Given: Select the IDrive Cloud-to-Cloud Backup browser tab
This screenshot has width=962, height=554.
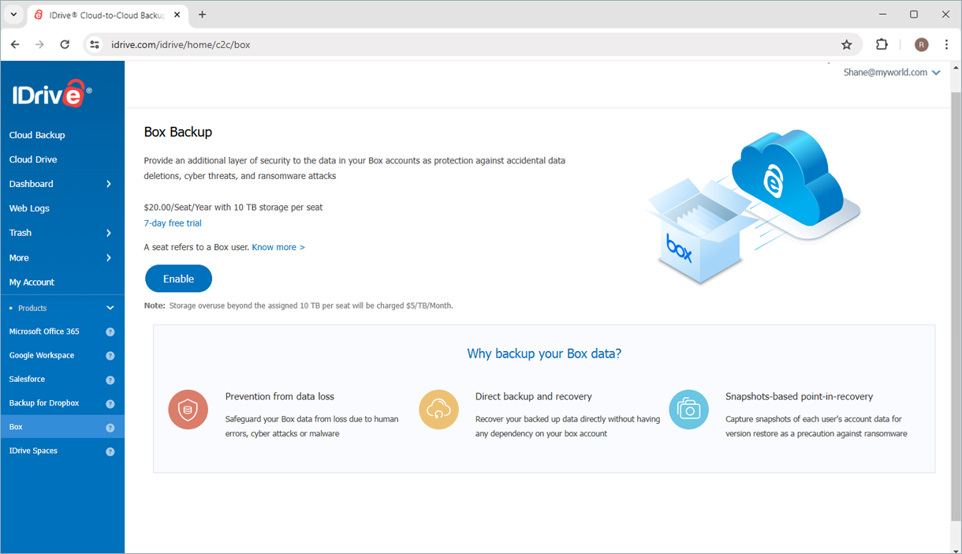Looking at the screenshot, I should pos(109,15).
